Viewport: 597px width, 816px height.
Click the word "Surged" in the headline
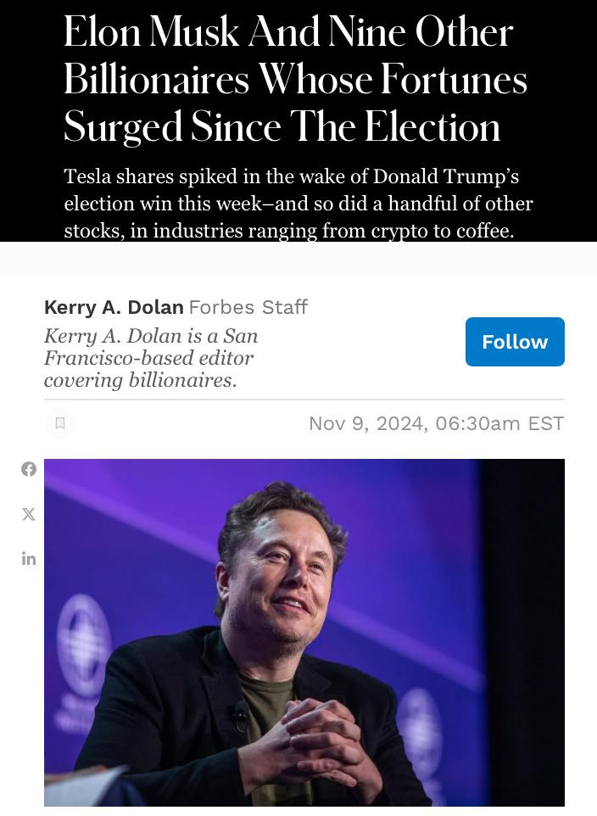click(x=123, y=127)
